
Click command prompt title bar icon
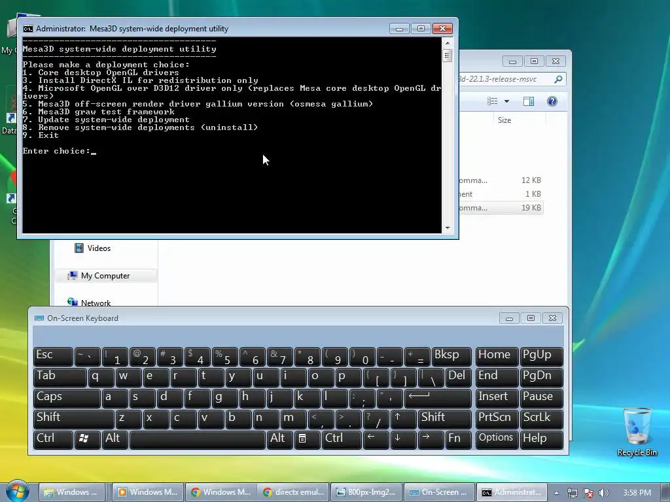pyautogui.click(x=27, y=29)
